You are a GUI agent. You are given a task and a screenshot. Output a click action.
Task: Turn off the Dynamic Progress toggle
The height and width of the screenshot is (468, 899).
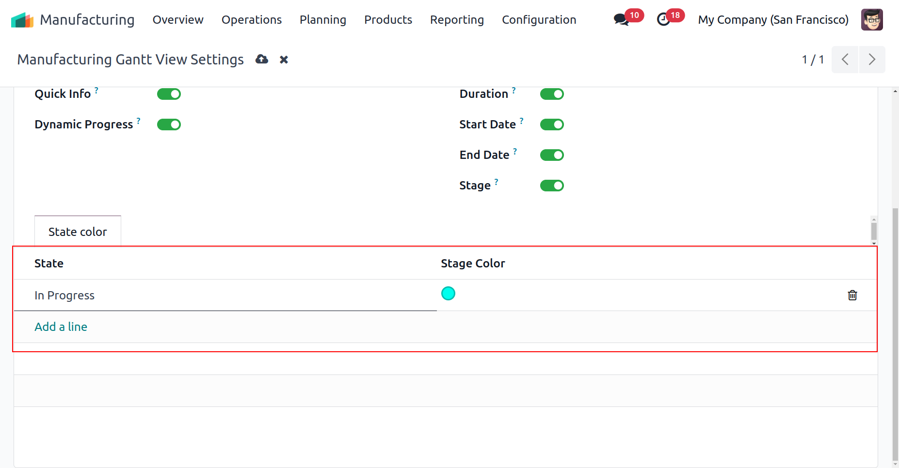(x=169, y=125)
